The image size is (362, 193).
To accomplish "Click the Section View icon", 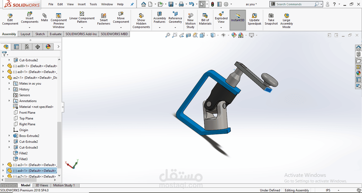I will tap(188, 35).
